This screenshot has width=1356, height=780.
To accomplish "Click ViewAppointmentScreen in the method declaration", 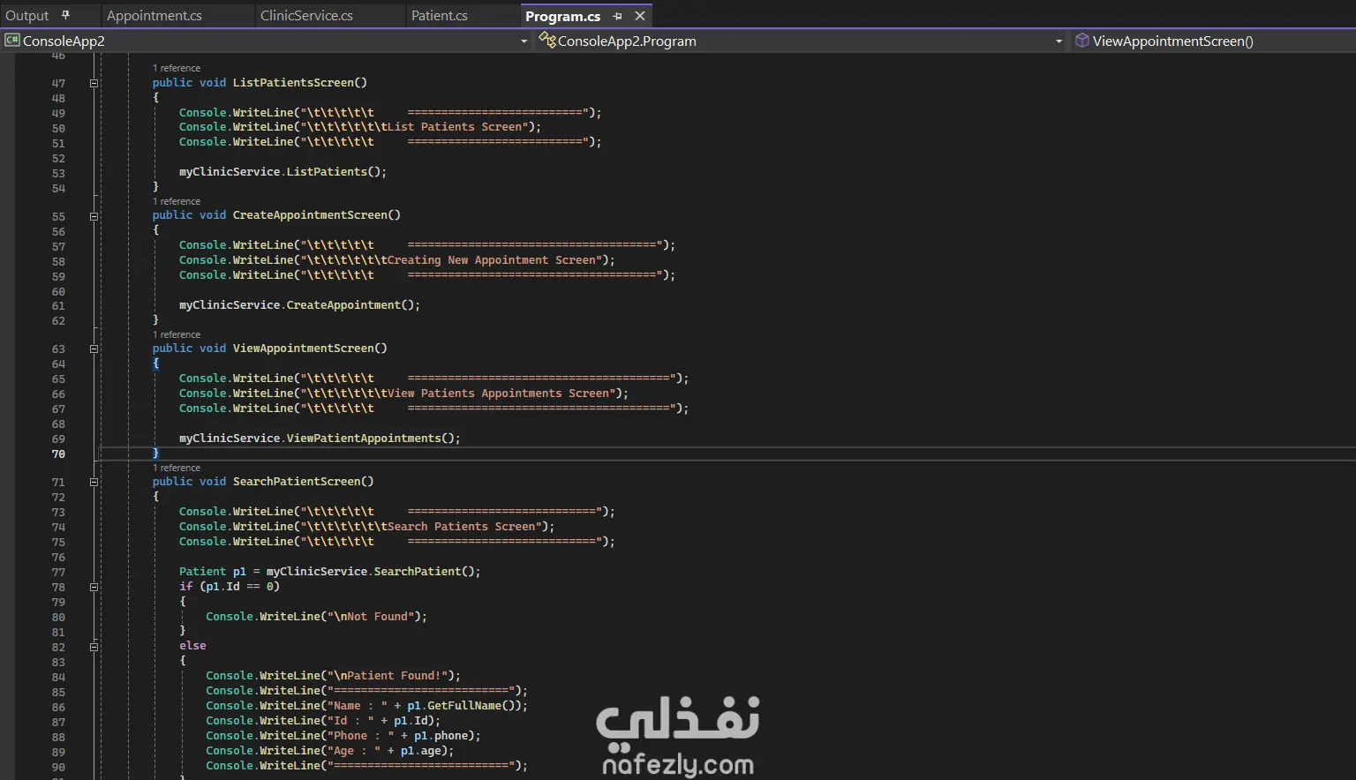I will (303, 349).
